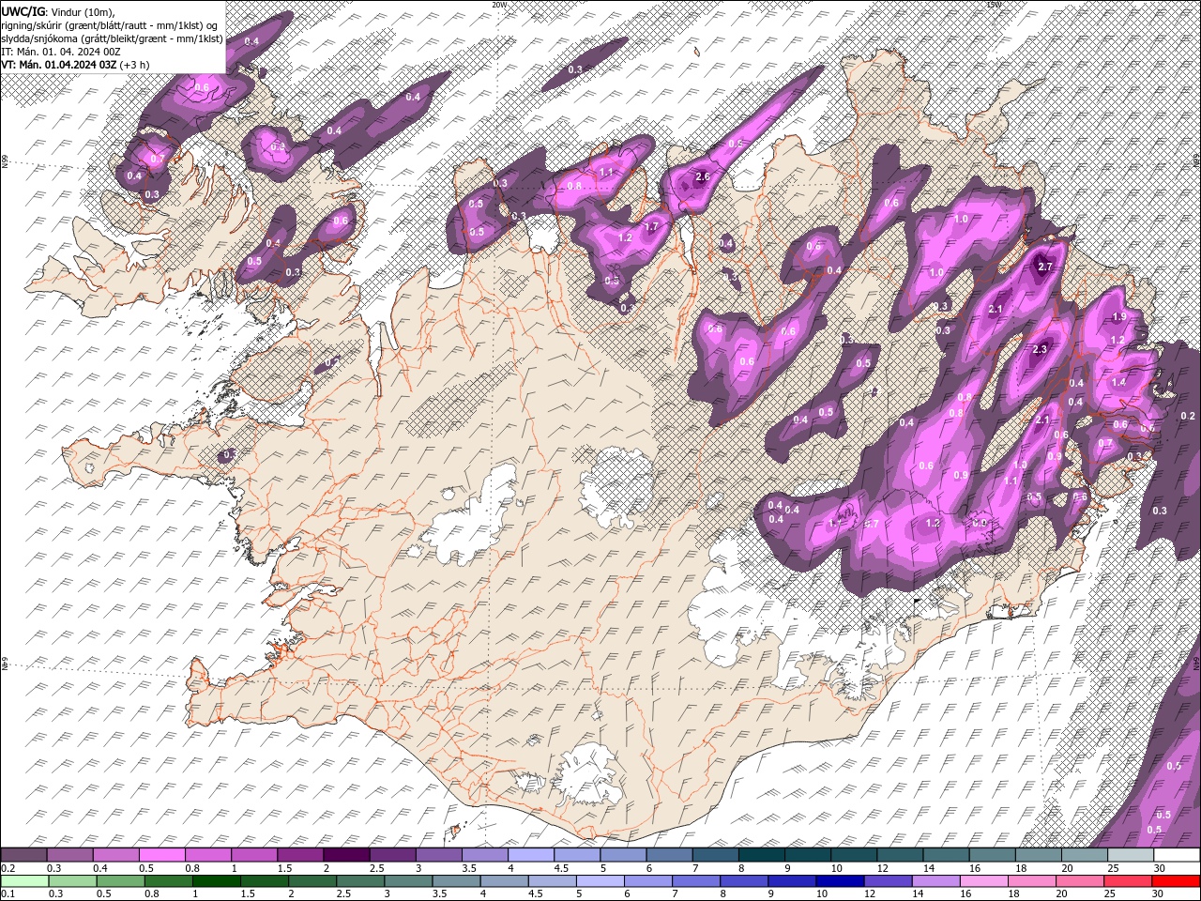Click the bright pink 0.5 swatch in the upper legend row

coord(161,855)
